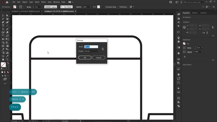
Task: Swap fill and stroke colors
Action: click(8, 63)
